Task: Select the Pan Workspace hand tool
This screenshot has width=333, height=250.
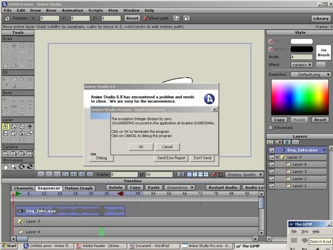Action: point(6,167)
